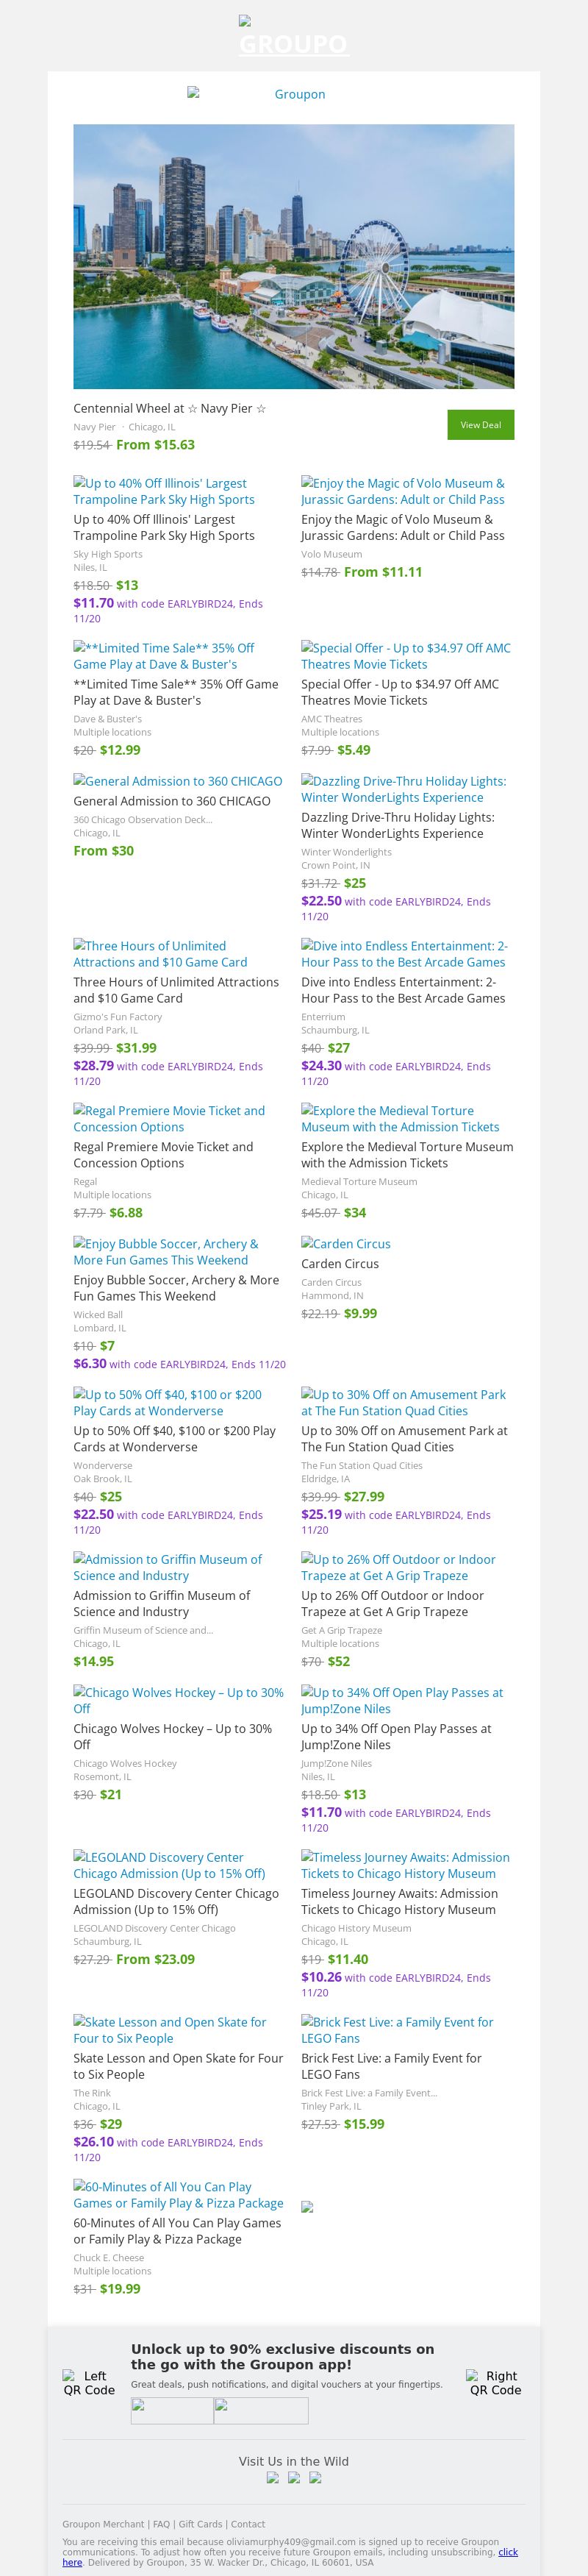Open General Admission to 360 CHICAGO link

click(177, 781)
